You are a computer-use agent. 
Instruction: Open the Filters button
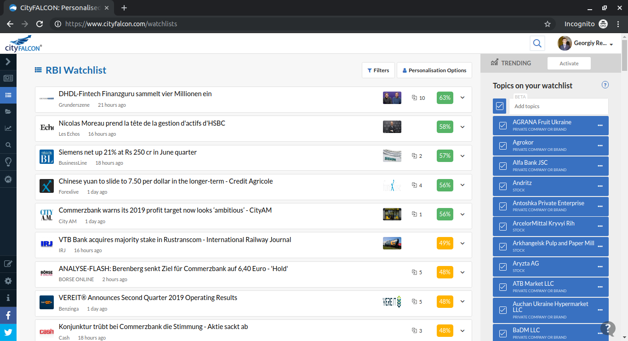378,70
